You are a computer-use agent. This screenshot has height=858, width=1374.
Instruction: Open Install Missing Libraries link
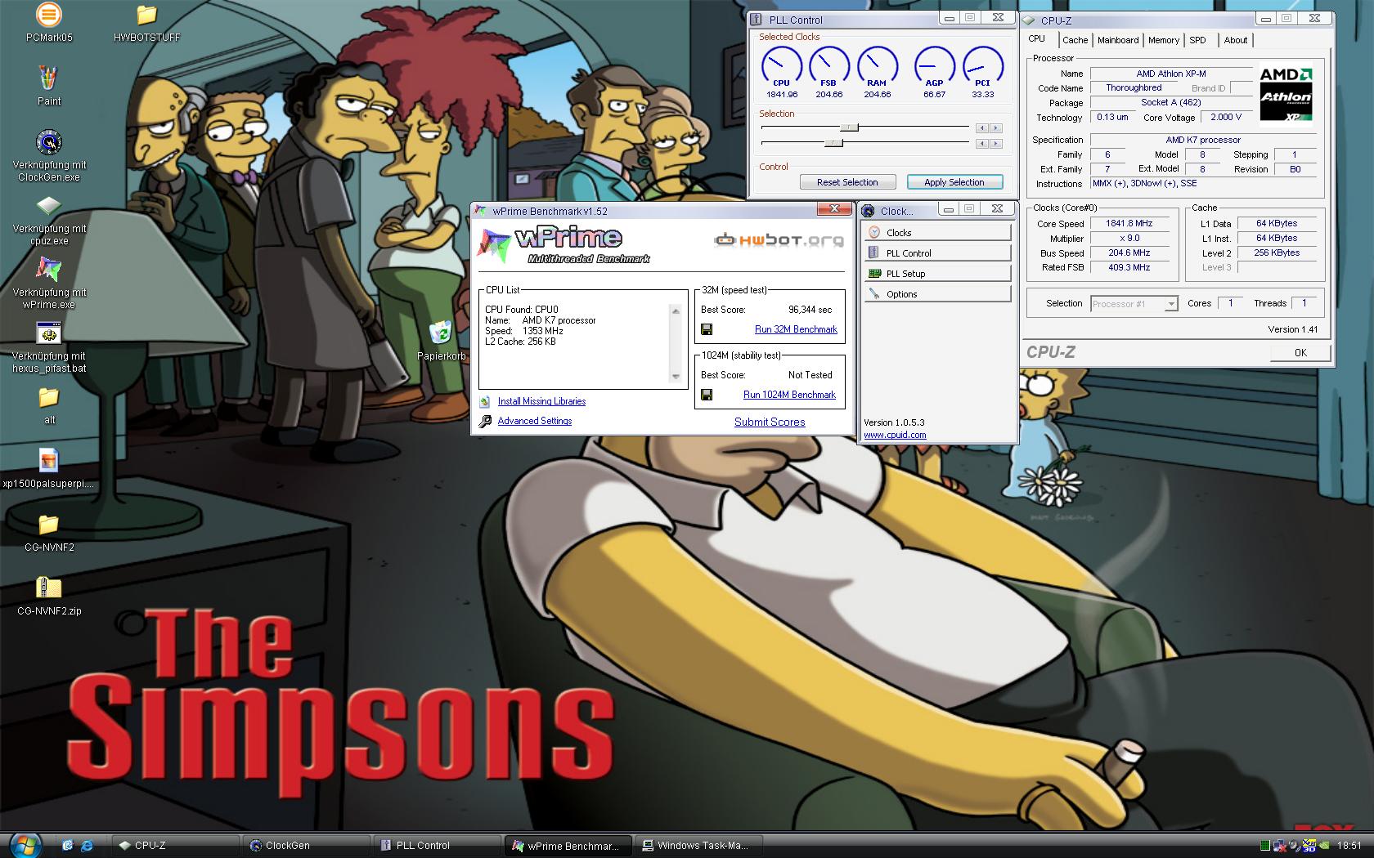coord(541,401)
